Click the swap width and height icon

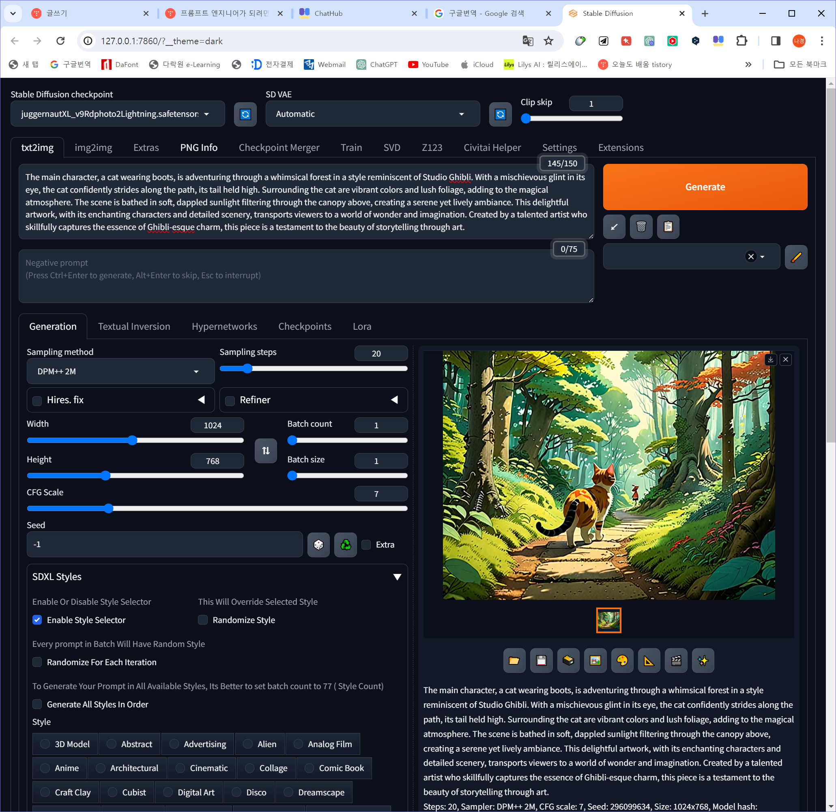coord(265,451)
